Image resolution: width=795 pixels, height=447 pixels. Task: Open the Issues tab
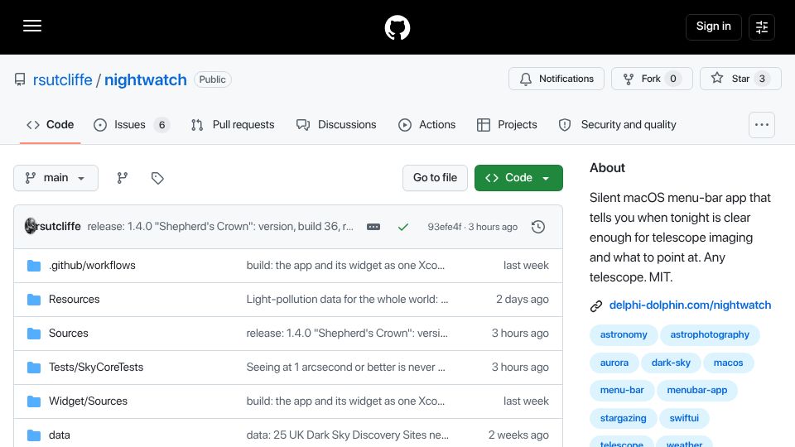tap(132, 125)
